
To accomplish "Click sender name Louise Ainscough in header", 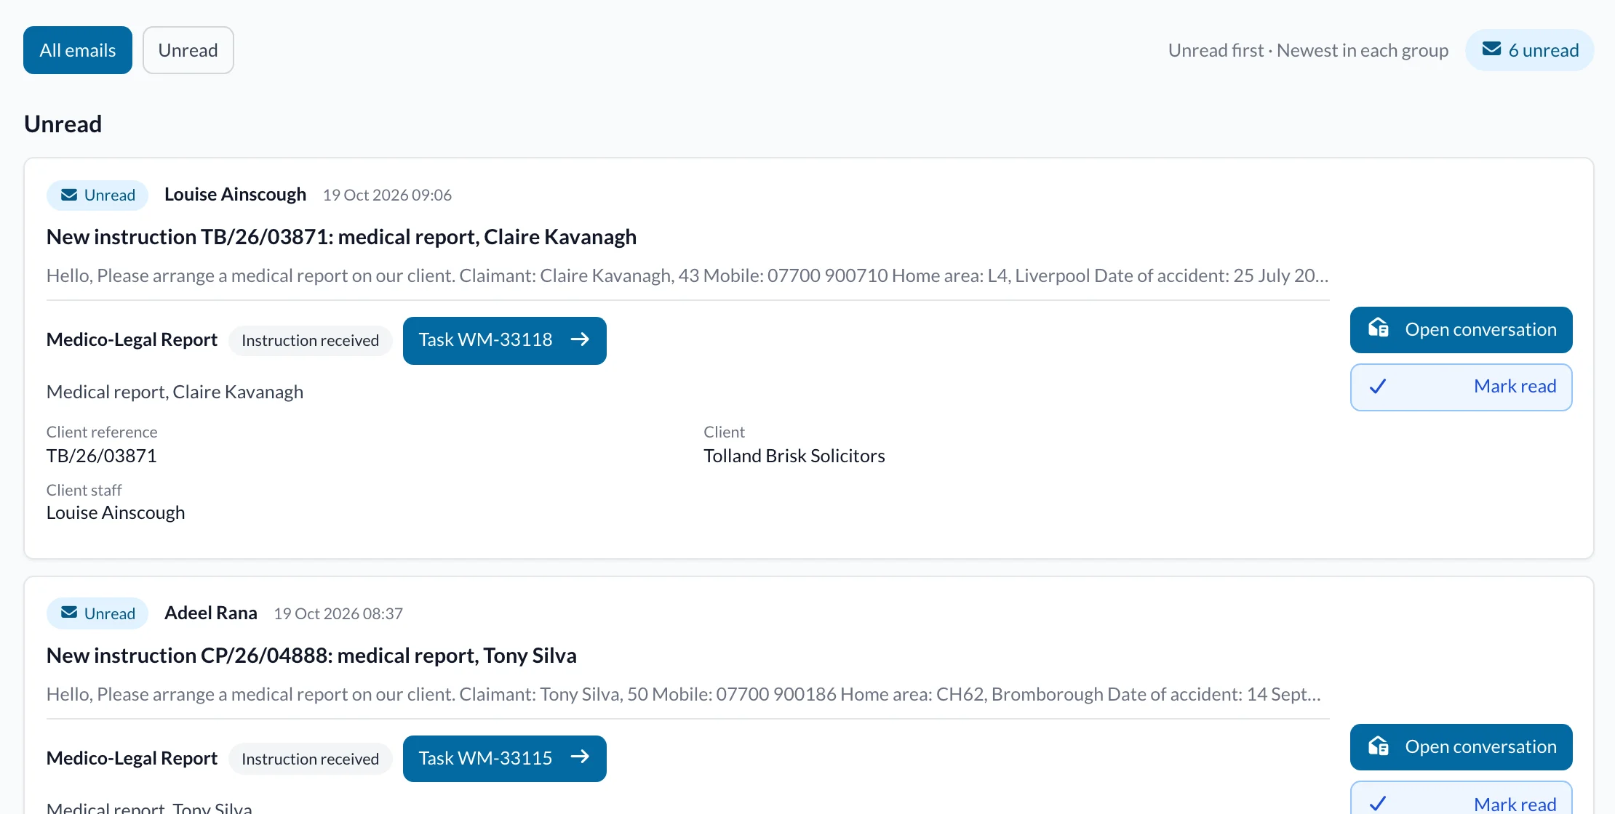I will tap(235, 195).
